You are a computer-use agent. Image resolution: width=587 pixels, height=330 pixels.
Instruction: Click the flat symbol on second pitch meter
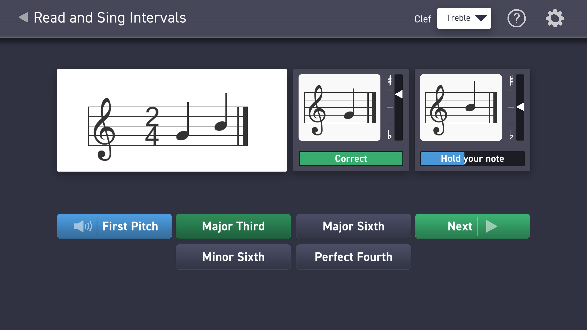[x=511, y=135]
